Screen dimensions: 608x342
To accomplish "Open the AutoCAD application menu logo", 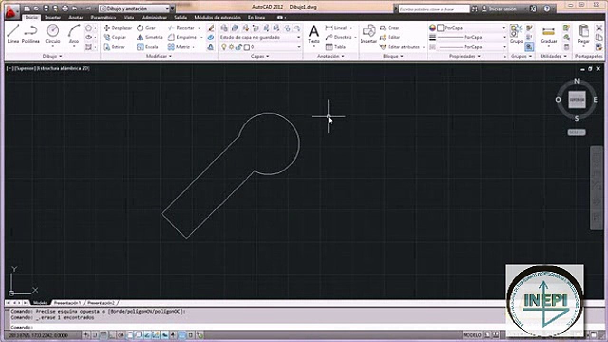I will tap(12, 11).
